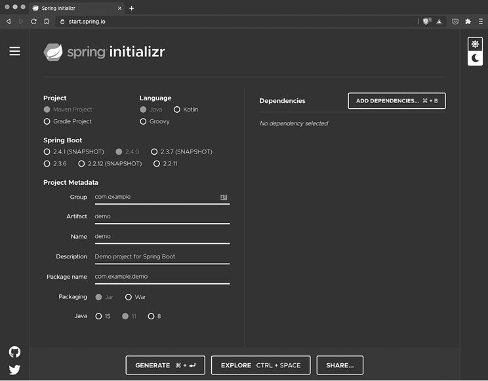Image resolution: width=488 pixels, height=381 pixels.
Task: Switch to dark theme moon icon
Action: (x=475, y=58)
